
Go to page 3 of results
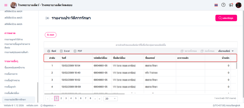point(66,98)
